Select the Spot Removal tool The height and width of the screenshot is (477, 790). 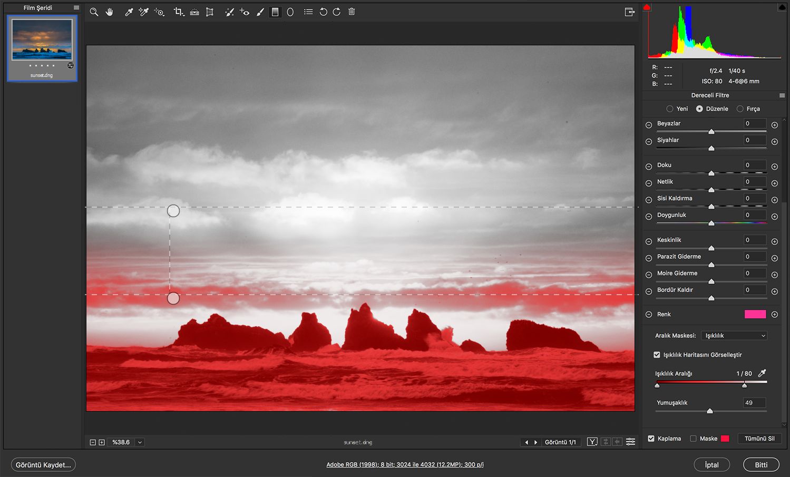pyautogui.click(x=229, y=12)
